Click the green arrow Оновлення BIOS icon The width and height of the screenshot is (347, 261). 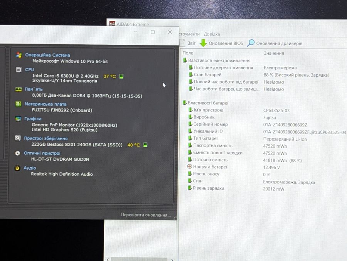coord(203,43)
